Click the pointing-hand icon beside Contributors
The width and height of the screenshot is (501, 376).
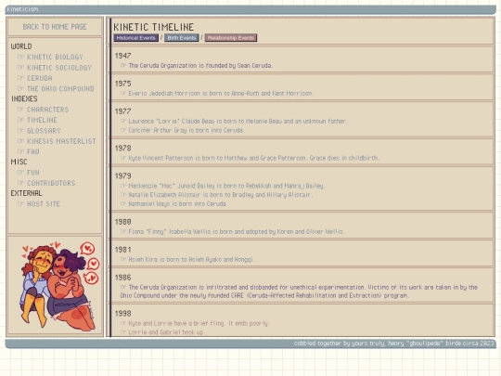click(x=20, y=183)
